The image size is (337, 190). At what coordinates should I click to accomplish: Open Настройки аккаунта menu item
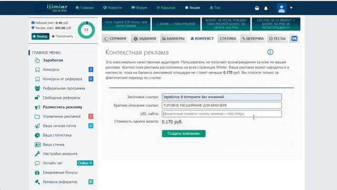(60, 154)
